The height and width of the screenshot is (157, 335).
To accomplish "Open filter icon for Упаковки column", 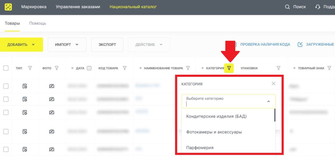I will (278, 68).
